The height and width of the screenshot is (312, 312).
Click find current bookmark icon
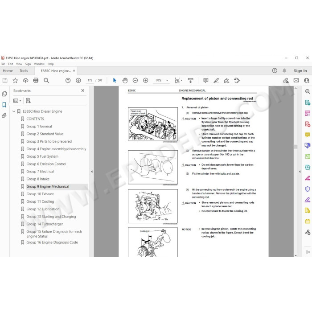point(28,101)
